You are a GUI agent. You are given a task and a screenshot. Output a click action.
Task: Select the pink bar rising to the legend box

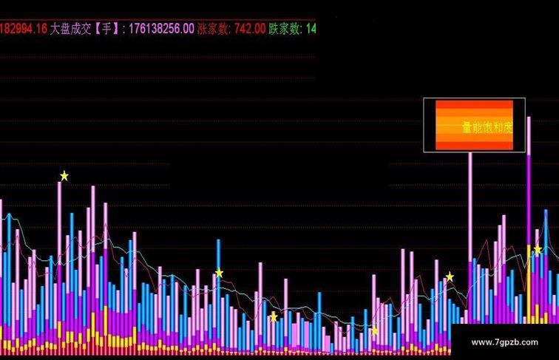coord(470,238)
